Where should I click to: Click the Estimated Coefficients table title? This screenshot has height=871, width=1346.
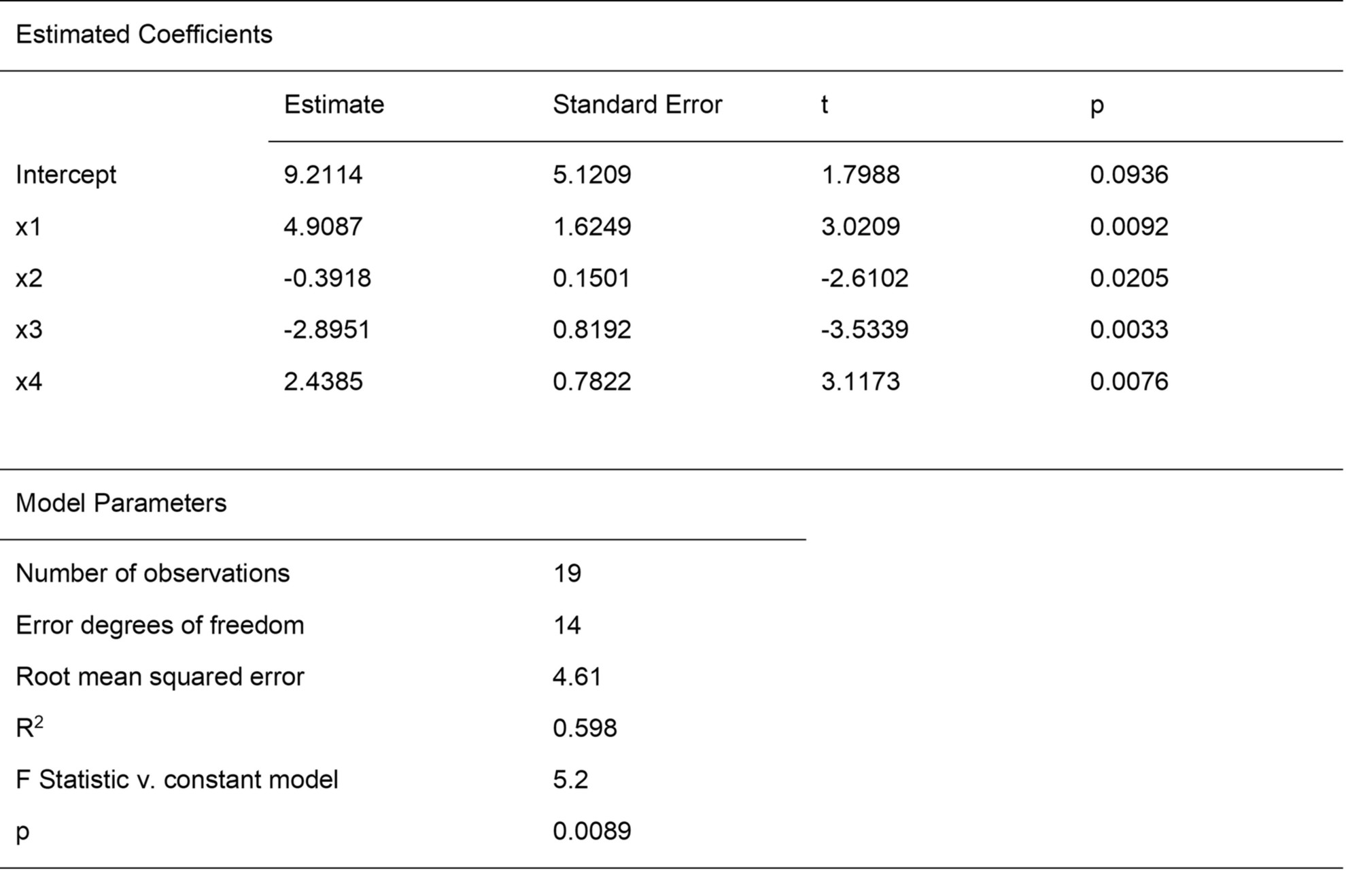click(143, 35)
